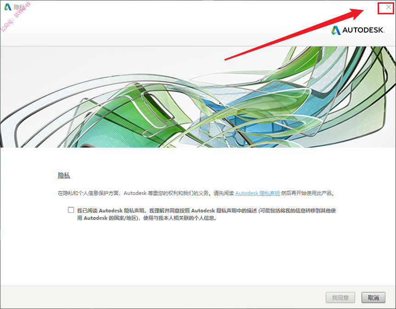Click the 我同意 button

(340, 298)
